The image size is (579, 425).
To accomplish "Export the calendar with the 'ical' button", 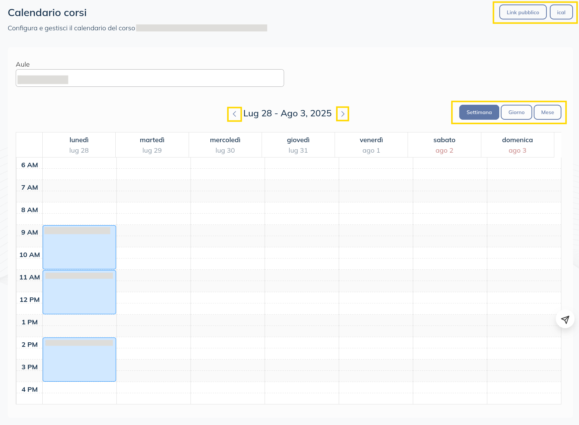I will coord(561,12).
